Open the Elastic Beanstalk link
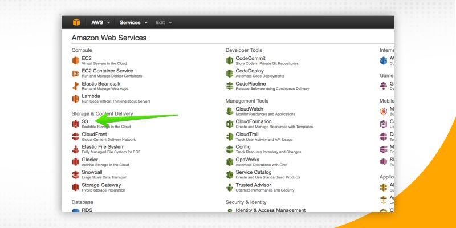 pos(101,83)
